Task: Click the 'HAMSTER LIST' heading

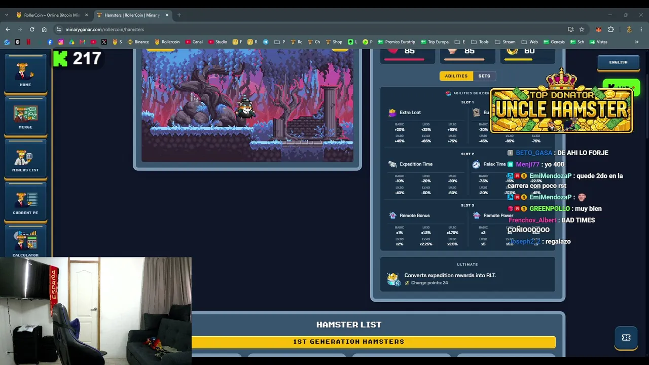Action: [x=349, y=324]
